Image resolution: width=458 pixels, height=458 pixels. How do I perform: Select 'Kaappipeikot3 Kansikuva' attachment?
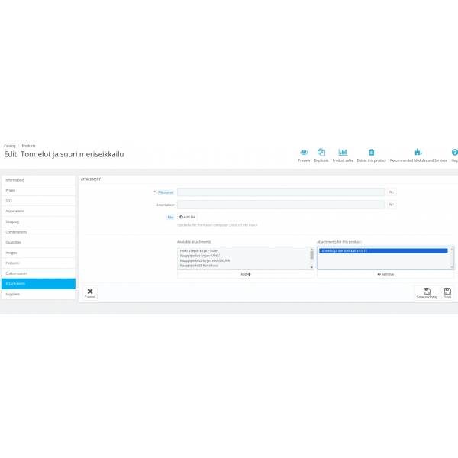pos(199,266)
